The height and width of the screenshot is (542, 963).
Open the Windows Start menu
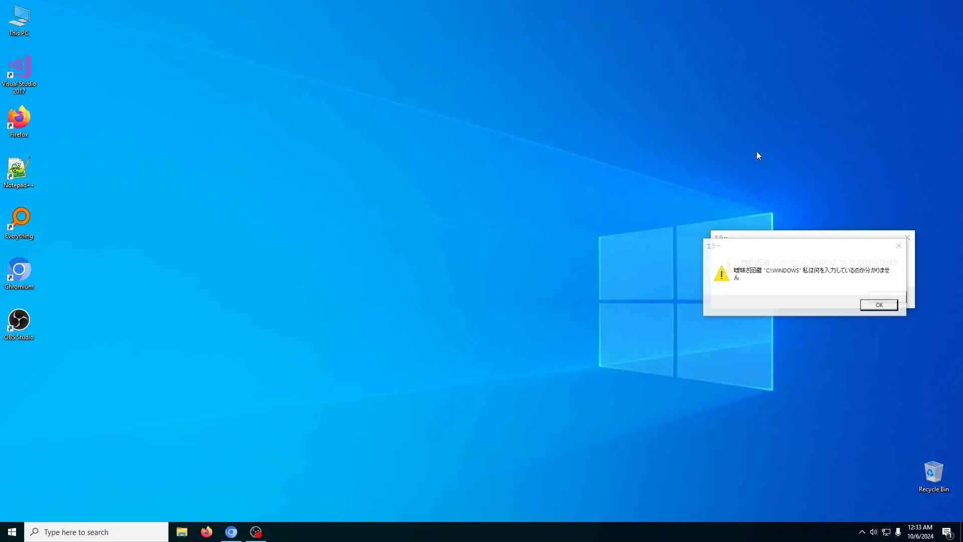[x=12, y=532]
